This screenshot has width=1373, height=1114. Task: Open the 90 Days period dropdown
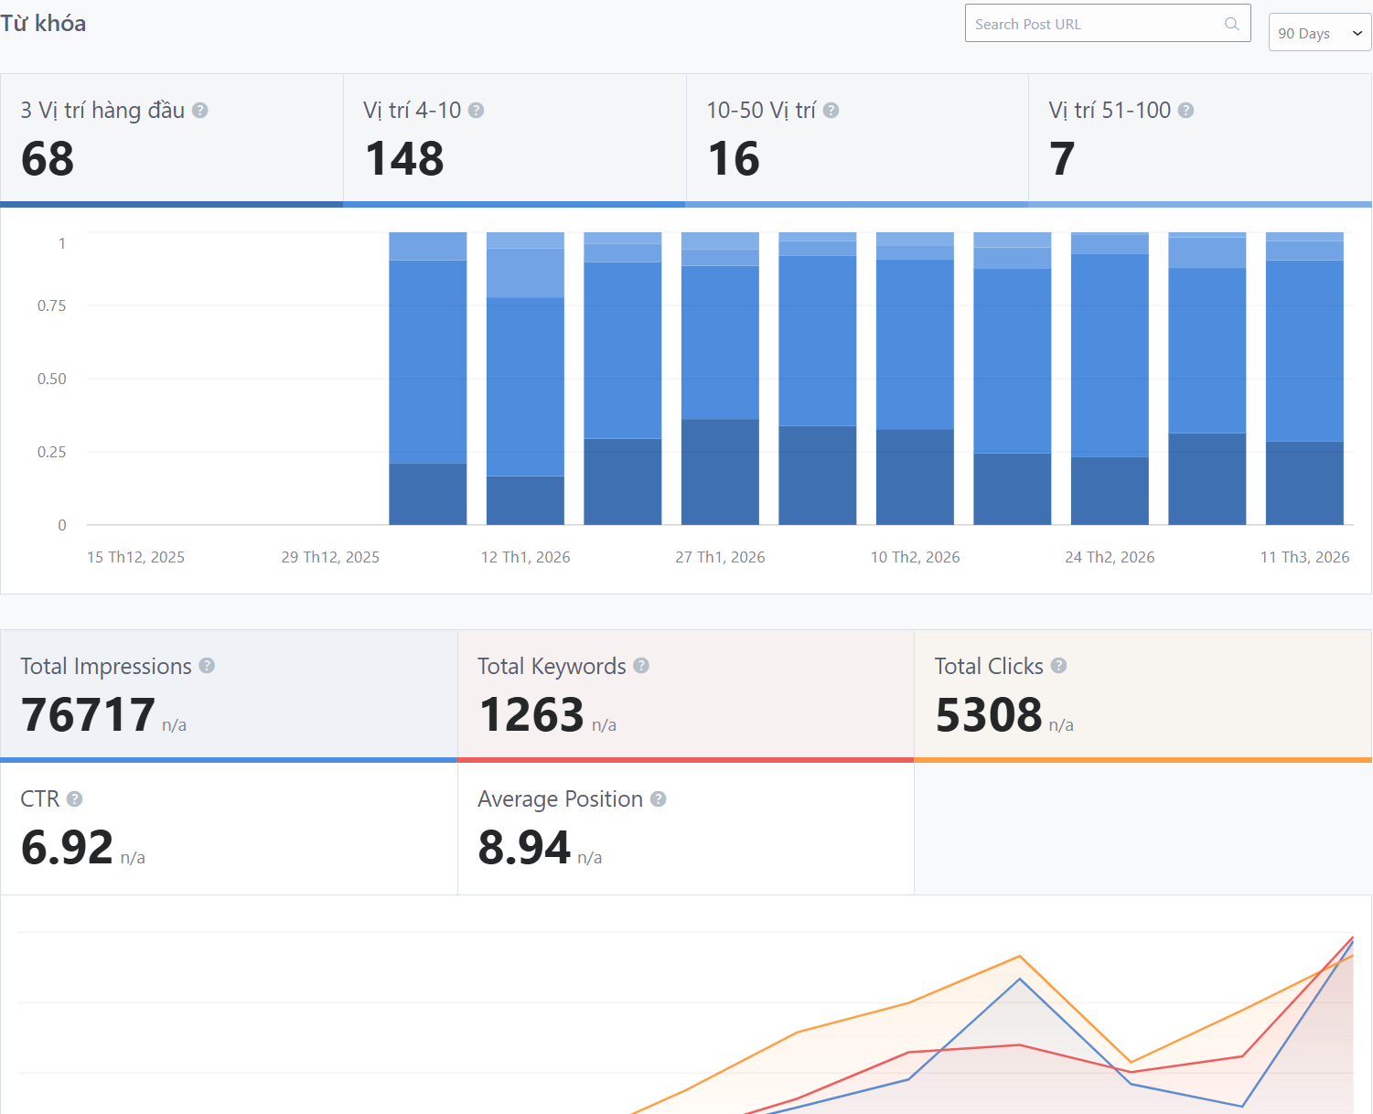(x=1318, y=33)
